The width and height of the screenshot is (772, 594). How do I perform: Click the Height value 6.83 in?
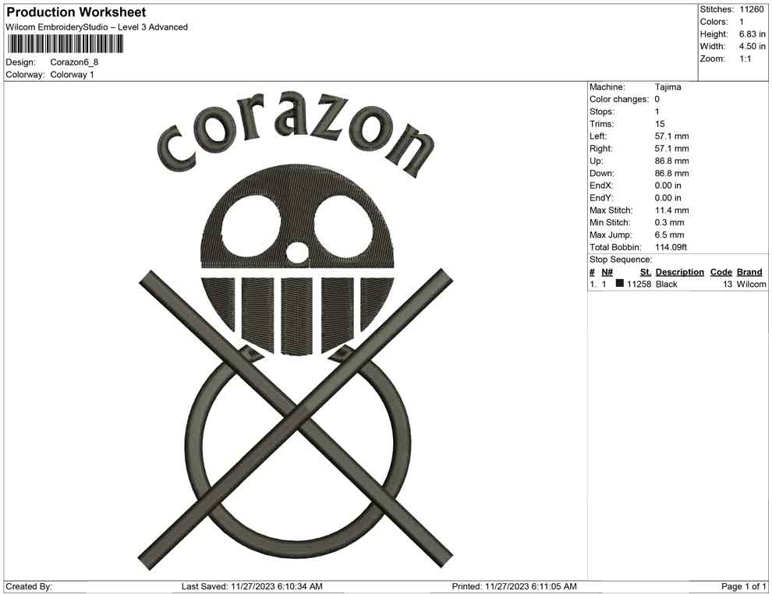[753, 34]
